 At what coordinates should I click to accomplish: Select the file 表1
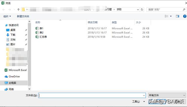41,28
